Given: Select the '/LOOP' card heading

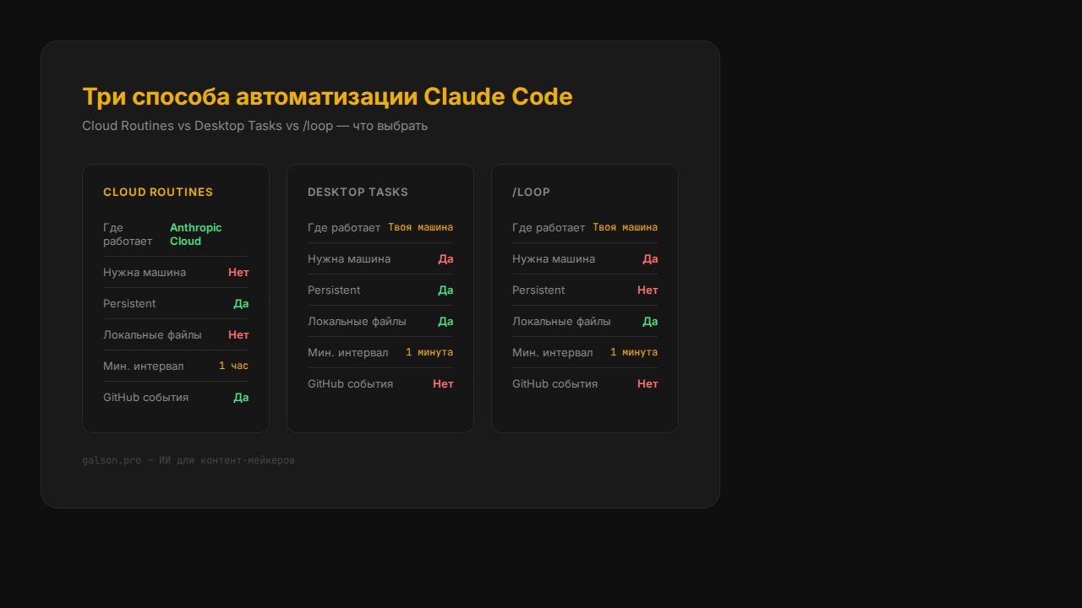Looking at the screenshot, I should (x=531, y=193).
